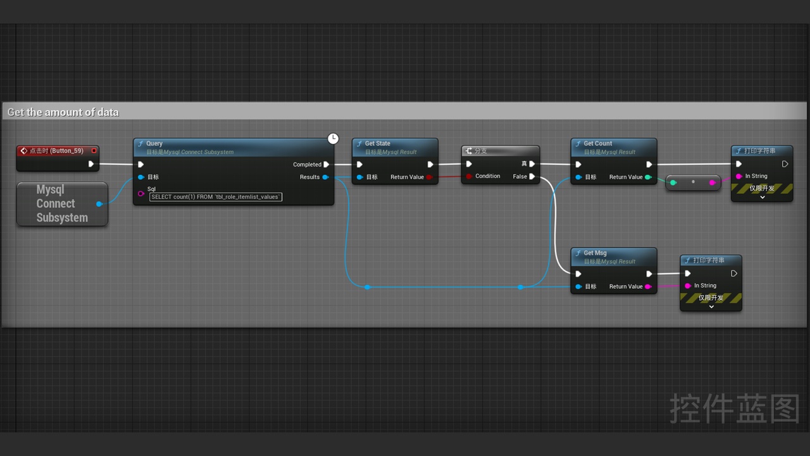The image size is (810, 456).
Task: Click the exec input pin of the Query node
Action: point(140,165)
